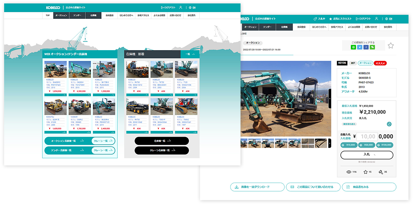413x206 pixels.
Task: Open the オークション tab in left navigation
Action: coord(61,15)
